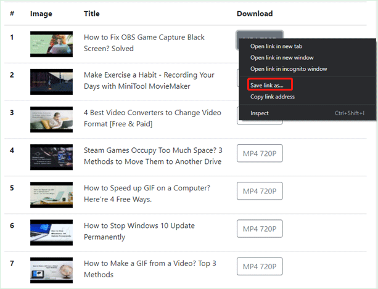This screenshot has width=378, height=289.
Task: Click MP4 720P button for Steam Games video
Action: [260, 153]
